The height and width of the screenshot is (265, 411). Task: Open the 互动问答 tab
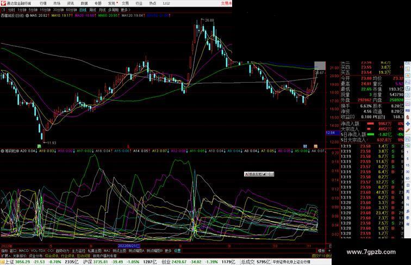[84, 256]
